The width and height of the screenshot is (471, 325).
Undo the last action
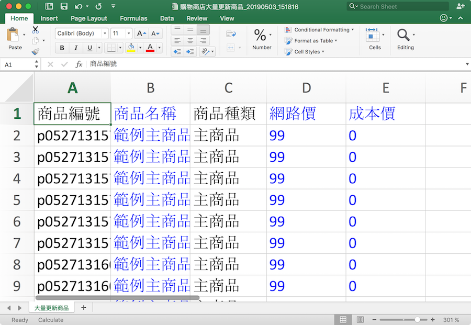tap(78, 6)
